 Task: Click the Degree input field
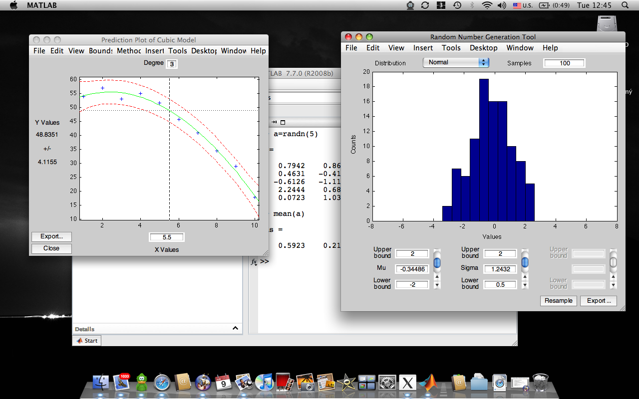pos(172,64)
